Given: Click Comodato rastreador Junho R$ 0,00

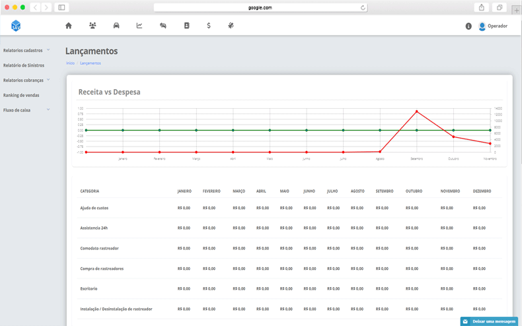Looking at the screenshot, I should pos(310,249).
